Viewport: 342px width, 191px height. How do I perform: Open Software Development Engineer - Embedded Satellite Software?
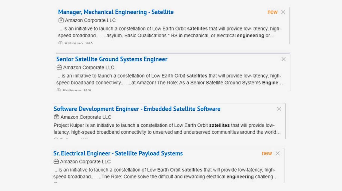(137, 109)
